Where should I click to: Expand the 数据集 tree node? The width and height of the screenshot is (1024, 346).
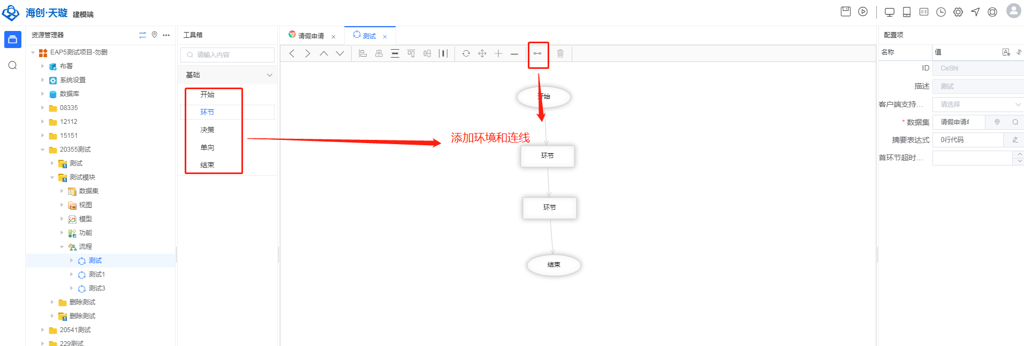click(x=62, y=191)
